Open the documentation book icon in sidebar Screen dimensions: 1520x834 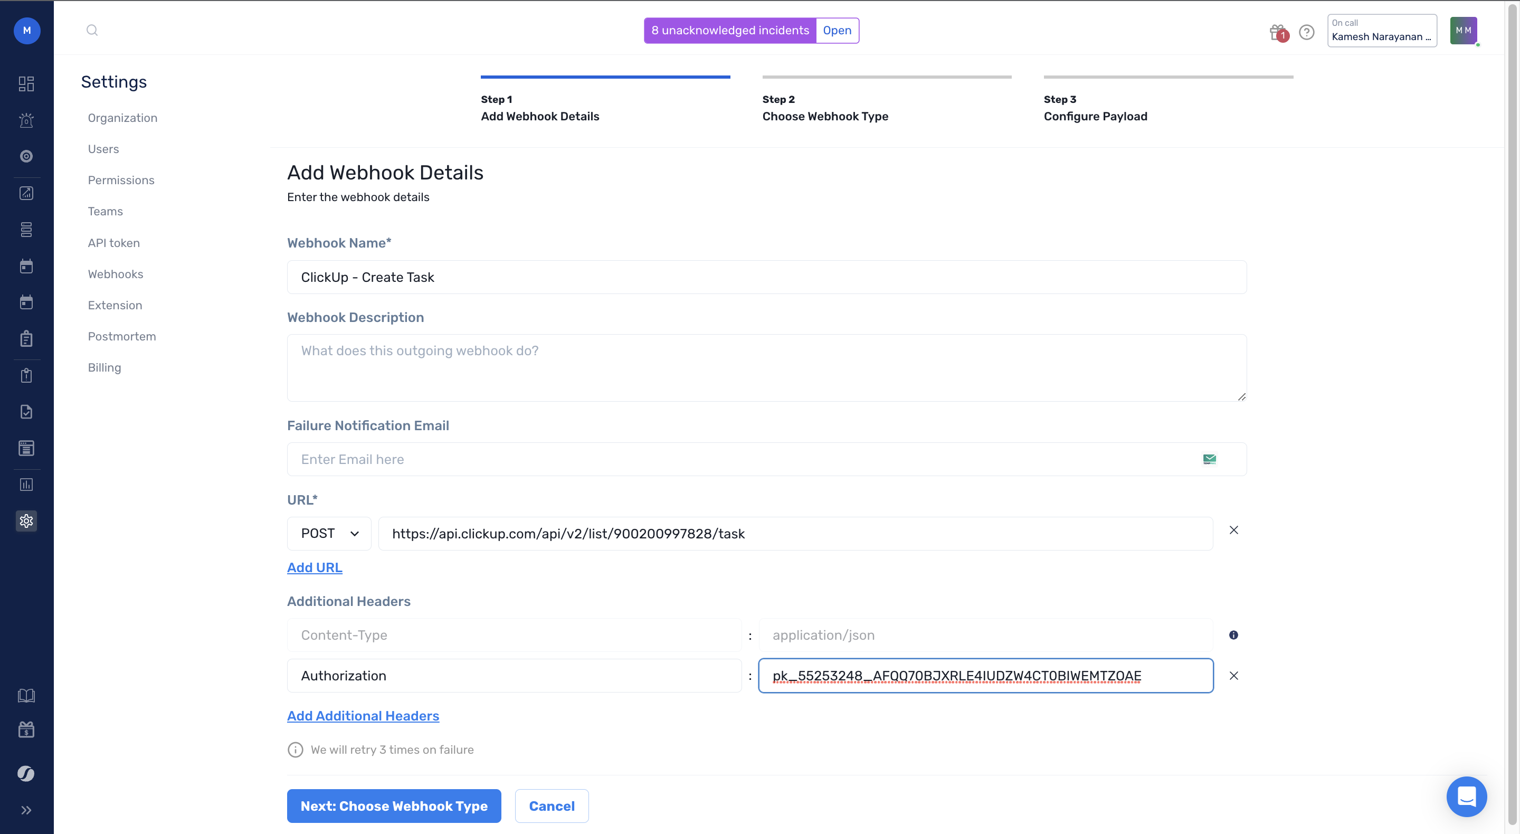(x=26, y=695)
